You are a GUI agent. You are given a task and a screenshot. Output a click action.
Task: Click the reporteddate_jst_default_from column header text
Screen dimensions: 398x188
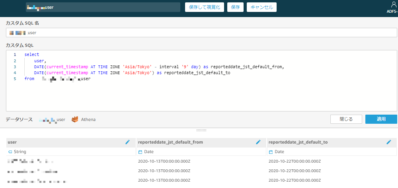click(x=170, y=142)
